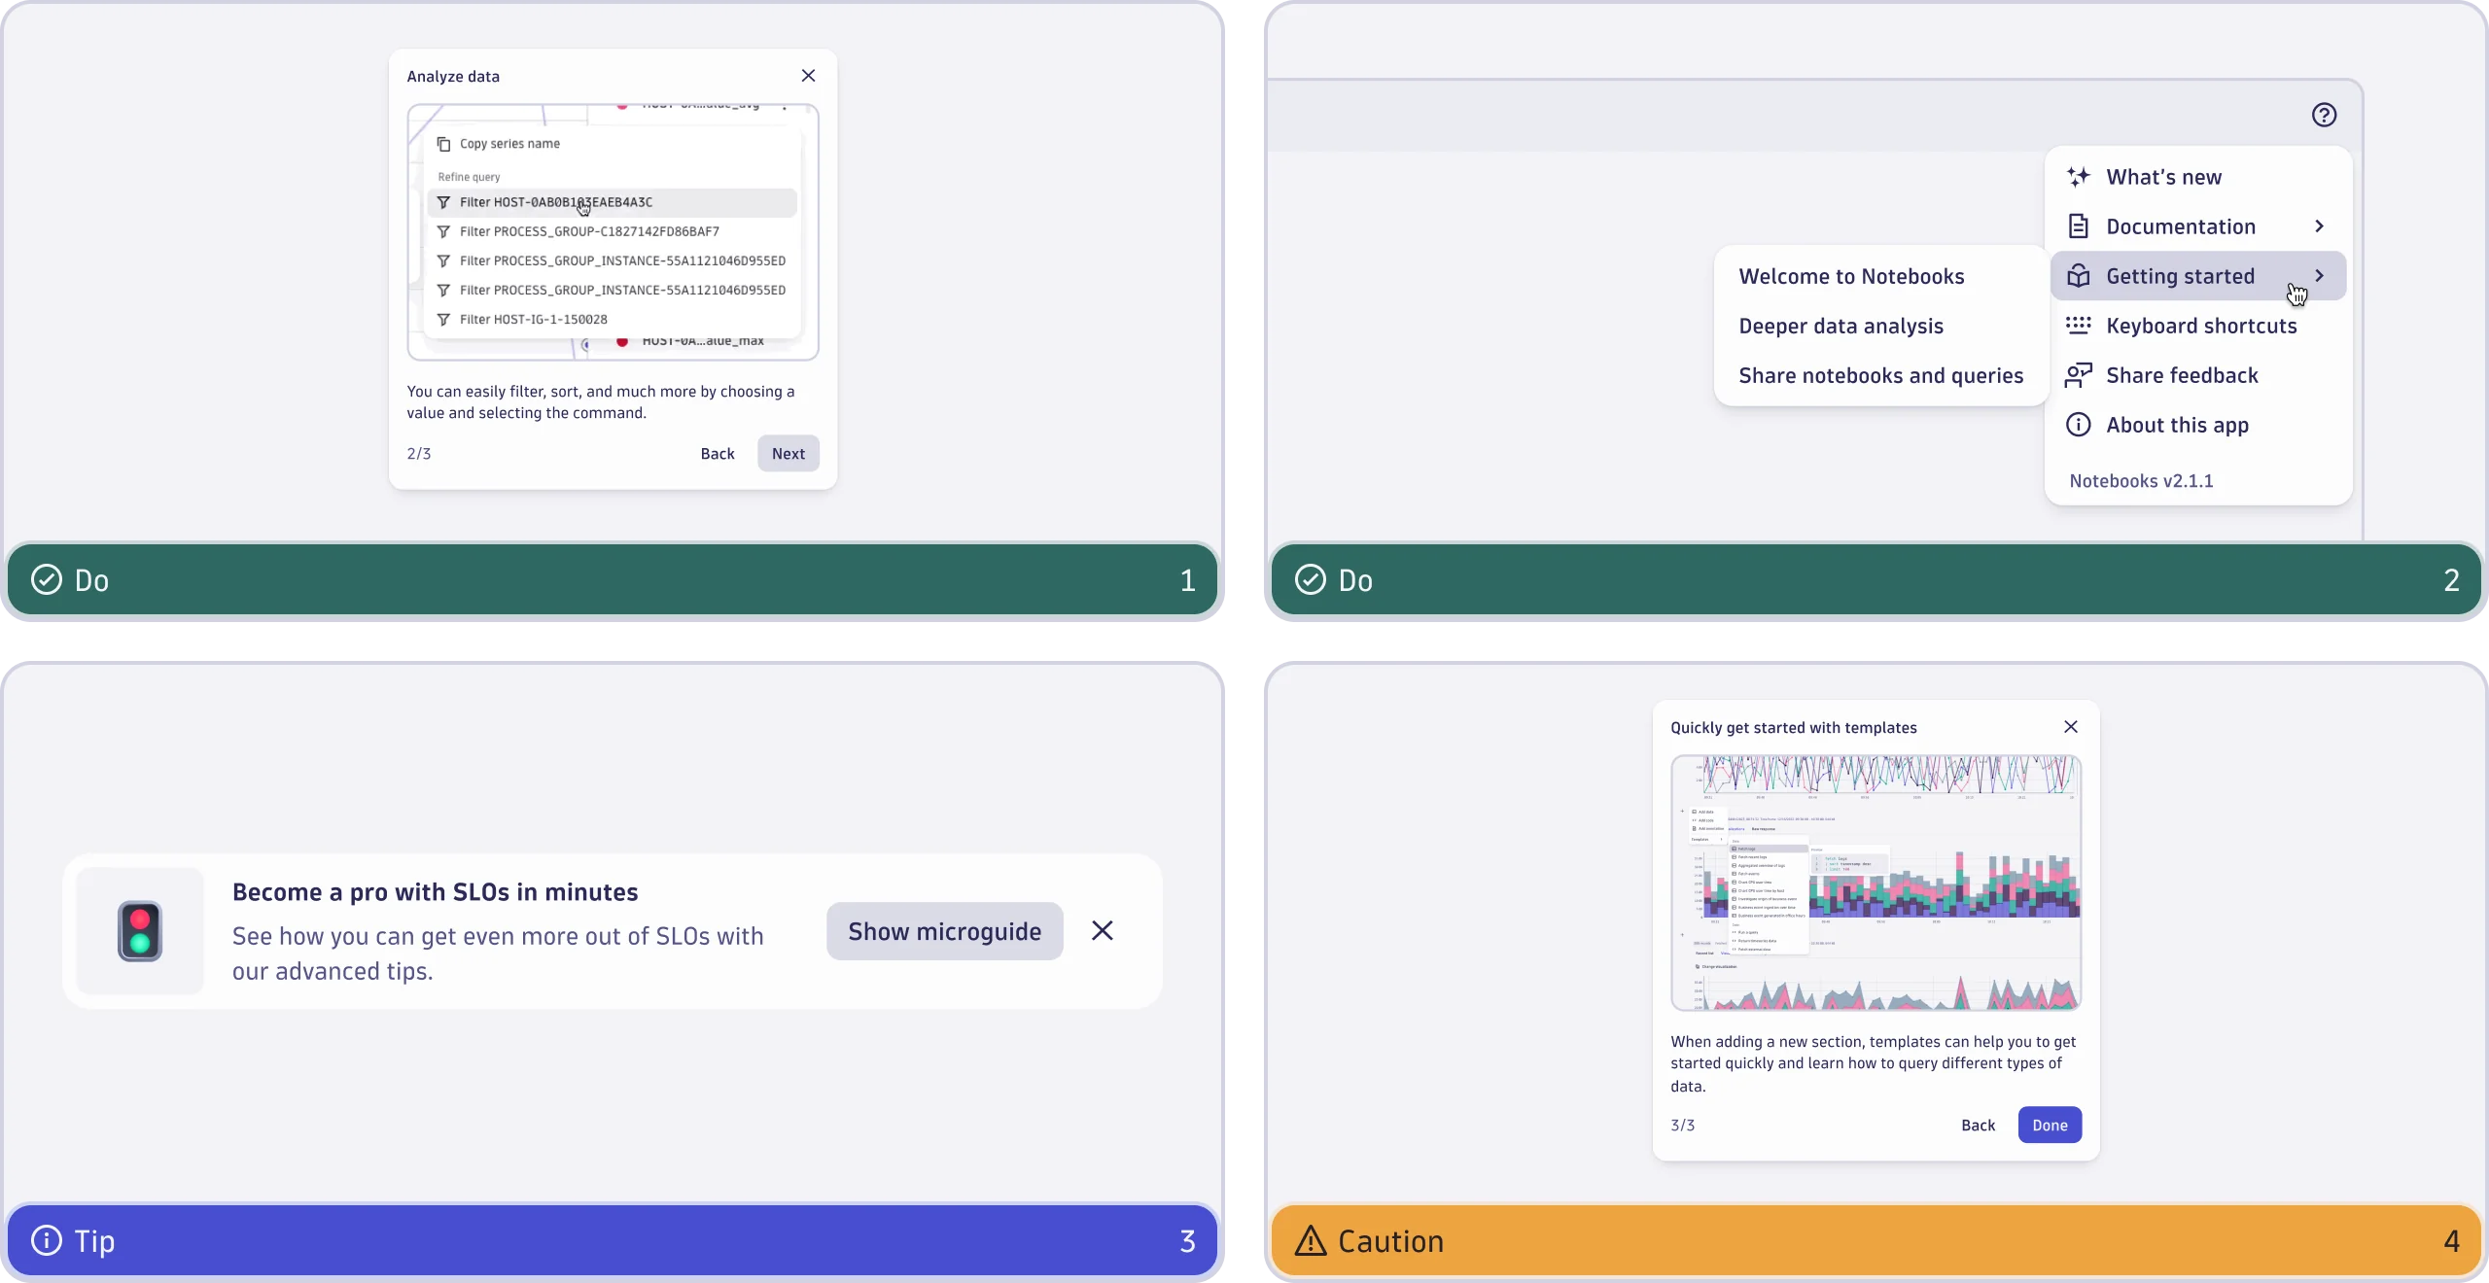
Task: Click the Share feedback icon
Action: click(x=2080, y=375)
